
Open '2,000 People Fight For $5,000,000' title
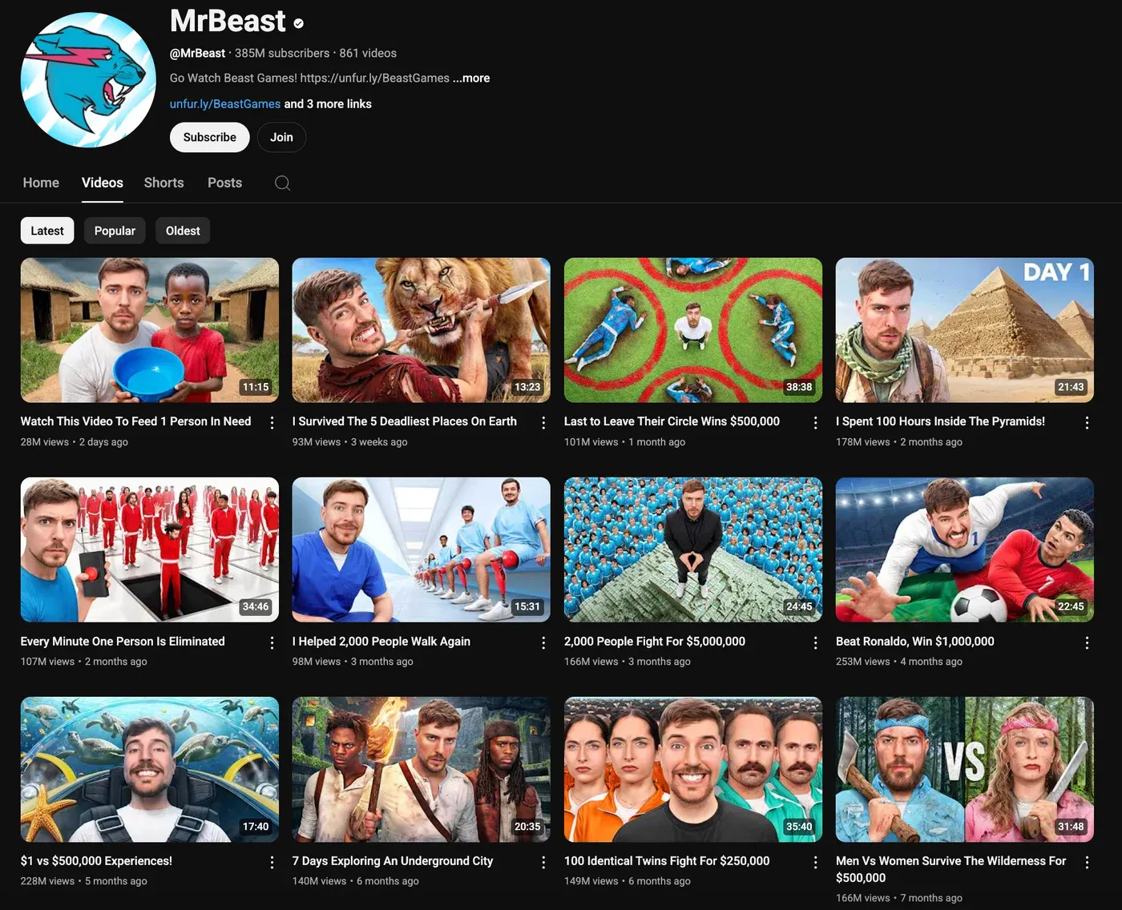655,641
